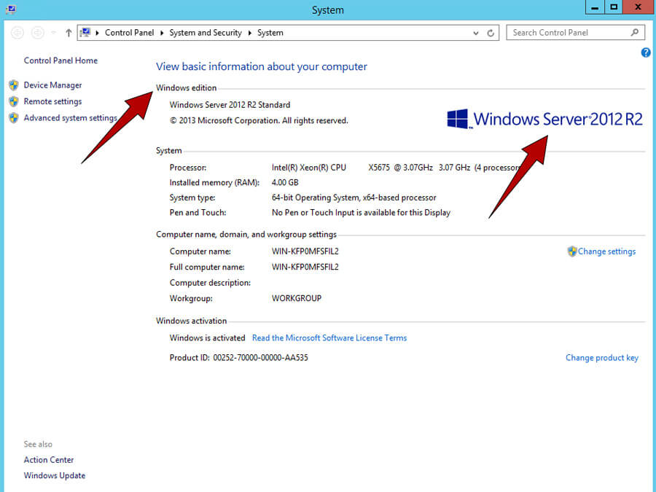
Task: Click shield icon beside Advanced system settings
Action: click(14, 118)
